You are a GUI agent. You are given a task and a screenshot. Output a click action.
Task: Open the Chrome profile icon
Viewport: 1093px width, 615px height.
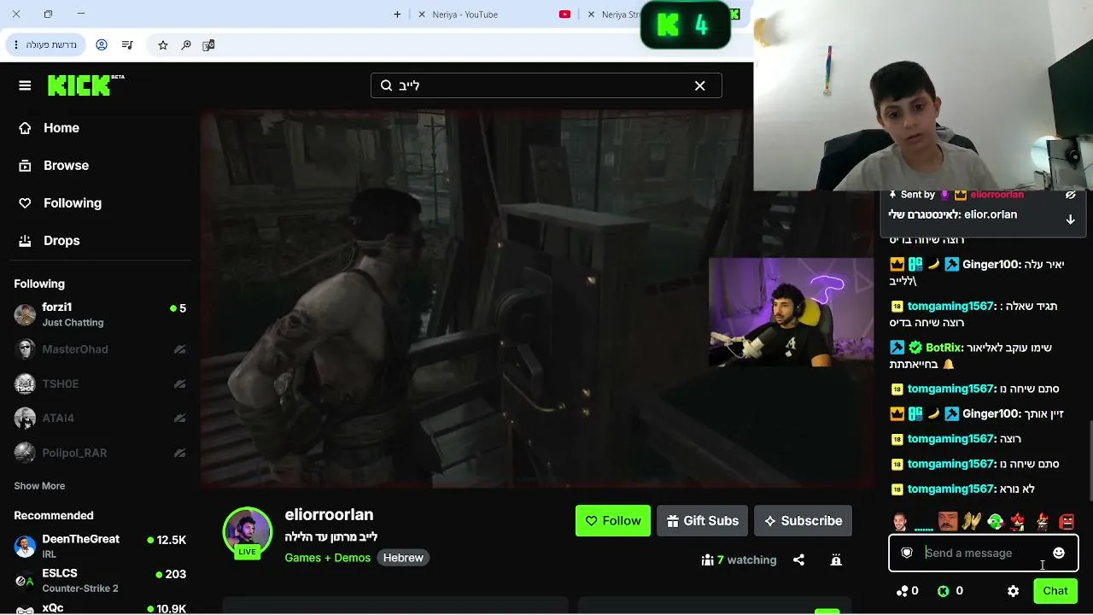[x=102, y=44]
